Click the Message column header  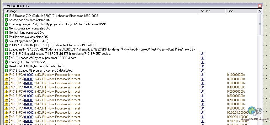point(102,11)
